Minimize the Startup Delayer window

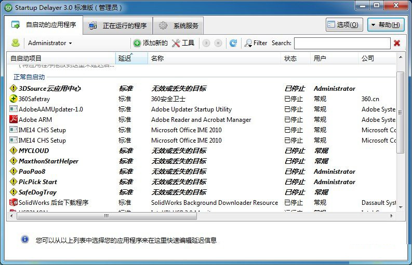363,5
